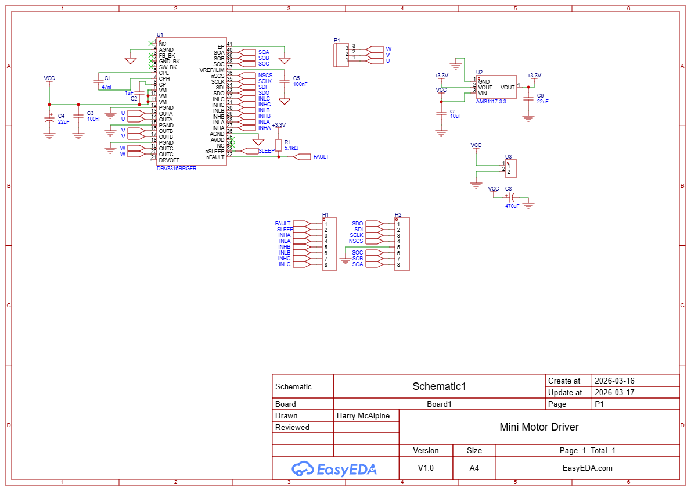The image size is (691, 491).
Task: Select the U1 DRV8316RRGFR chip body
Action: pyautogui.click(x=190, y=102)
